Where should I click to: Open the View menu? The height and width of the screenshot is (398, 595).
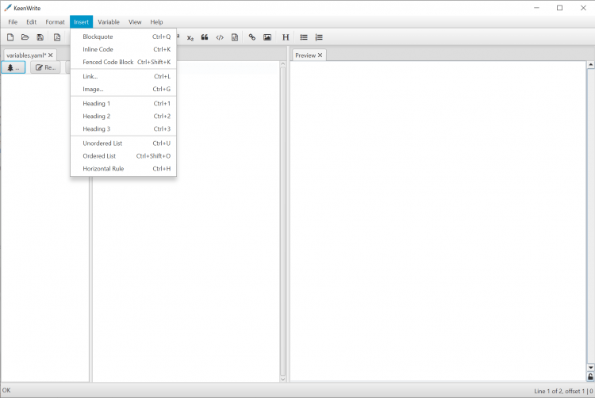tap(135, 22)
